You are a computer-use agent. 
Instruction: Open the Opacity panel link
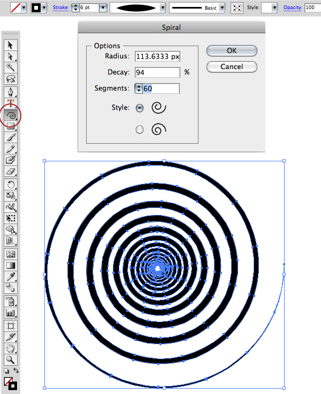(x=292, y=8)
